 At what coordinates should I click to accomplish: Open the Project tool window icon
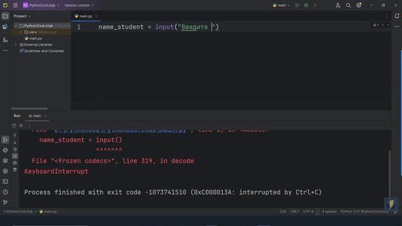[x=5, y=16]
